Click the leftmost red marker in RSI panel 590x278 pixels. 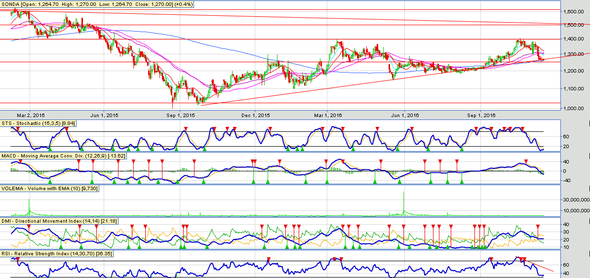point(18,259)
